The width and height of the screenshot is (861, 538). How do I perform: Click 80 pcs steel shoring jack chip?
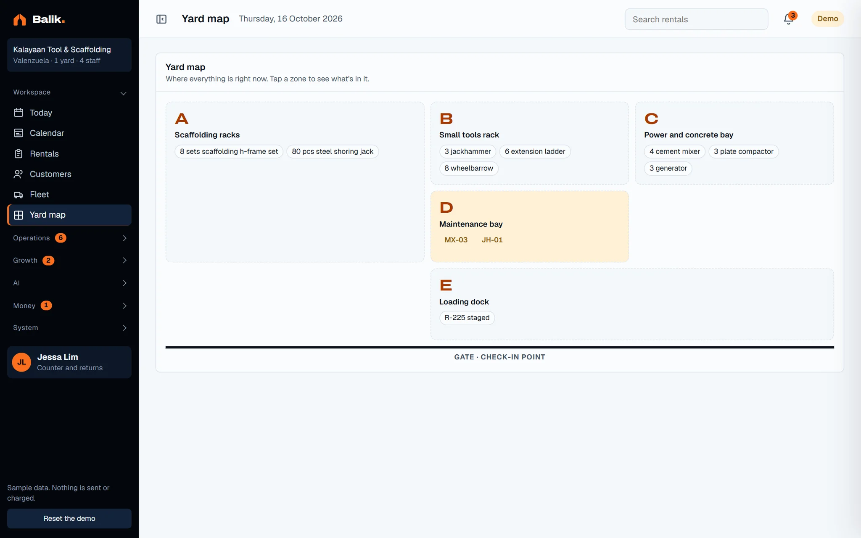(333, 151)
